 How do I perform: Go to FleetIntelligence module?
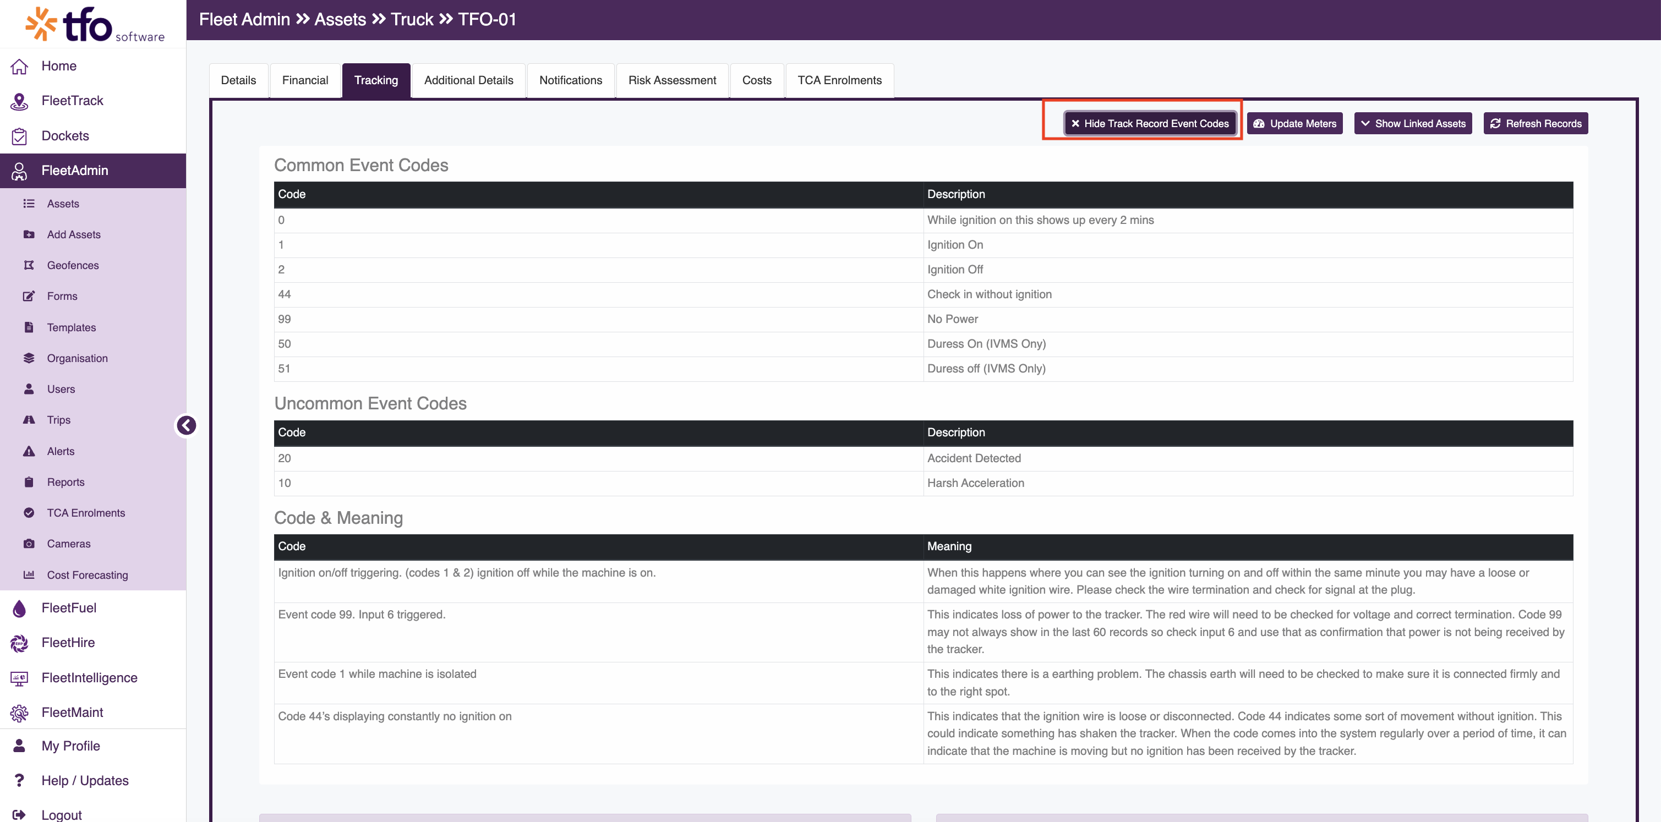(90, 678)
